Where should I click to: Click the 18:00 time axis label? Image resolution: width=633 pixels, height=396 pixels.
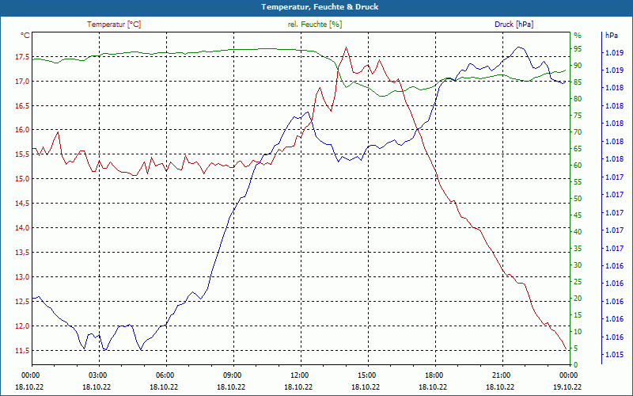pyautogui.click(x=433, y=375)
